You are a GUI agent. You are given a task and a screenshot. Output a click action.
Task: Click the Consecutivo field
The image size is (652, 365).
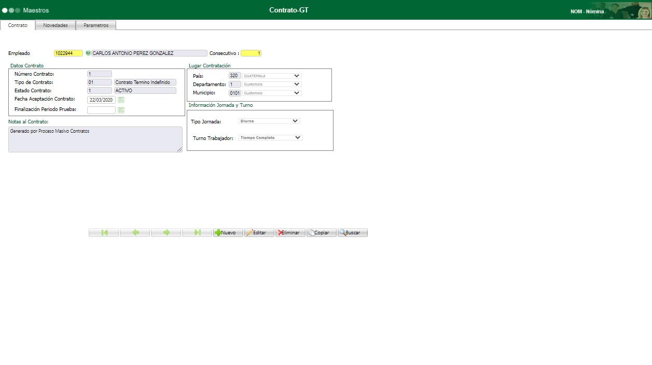251,53
